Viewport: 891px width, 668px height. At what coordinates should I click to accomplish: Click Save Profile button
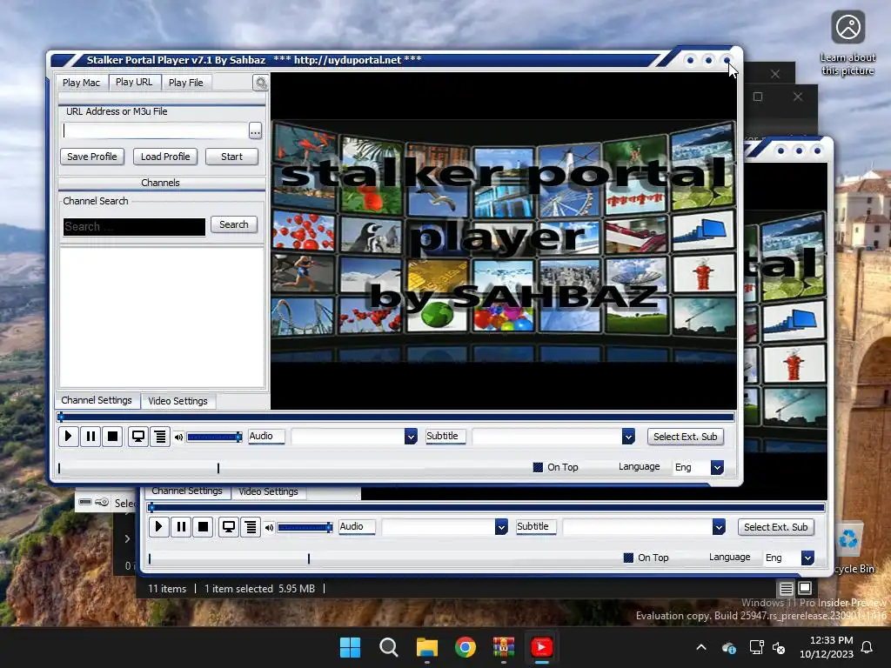tap(92, 157)
